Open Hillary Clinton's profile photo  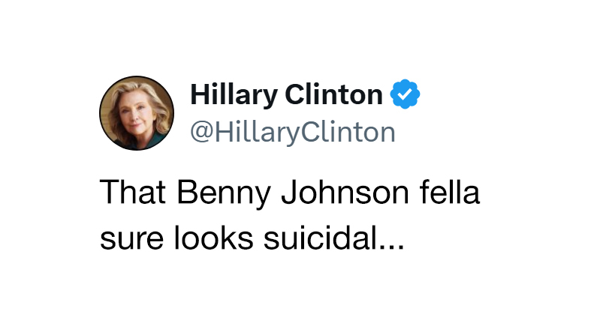pyautogui.click(x=131, y=113)
